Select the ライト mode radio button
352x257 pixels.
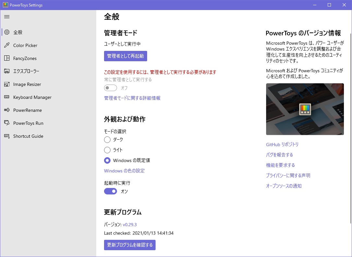(x=107, y=150)
